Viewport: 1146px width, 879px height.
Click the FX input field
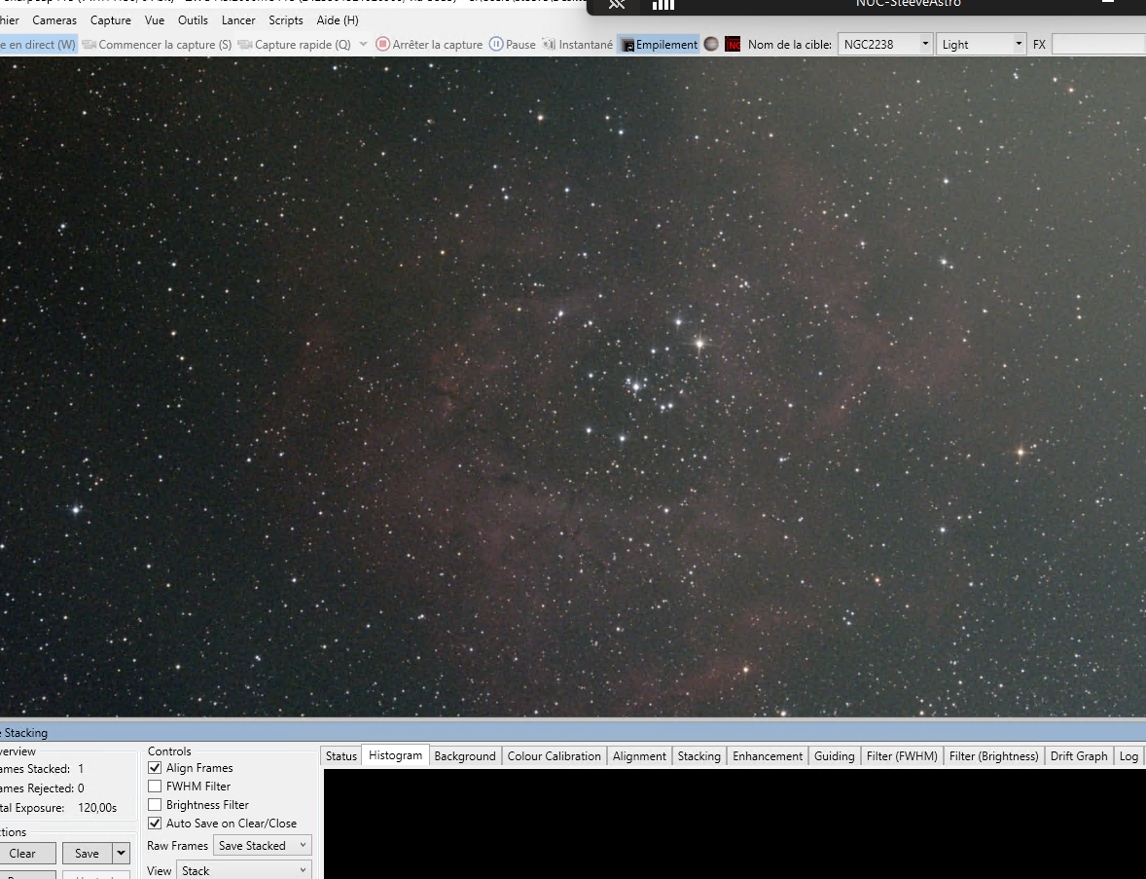[x=1098, y=45]
